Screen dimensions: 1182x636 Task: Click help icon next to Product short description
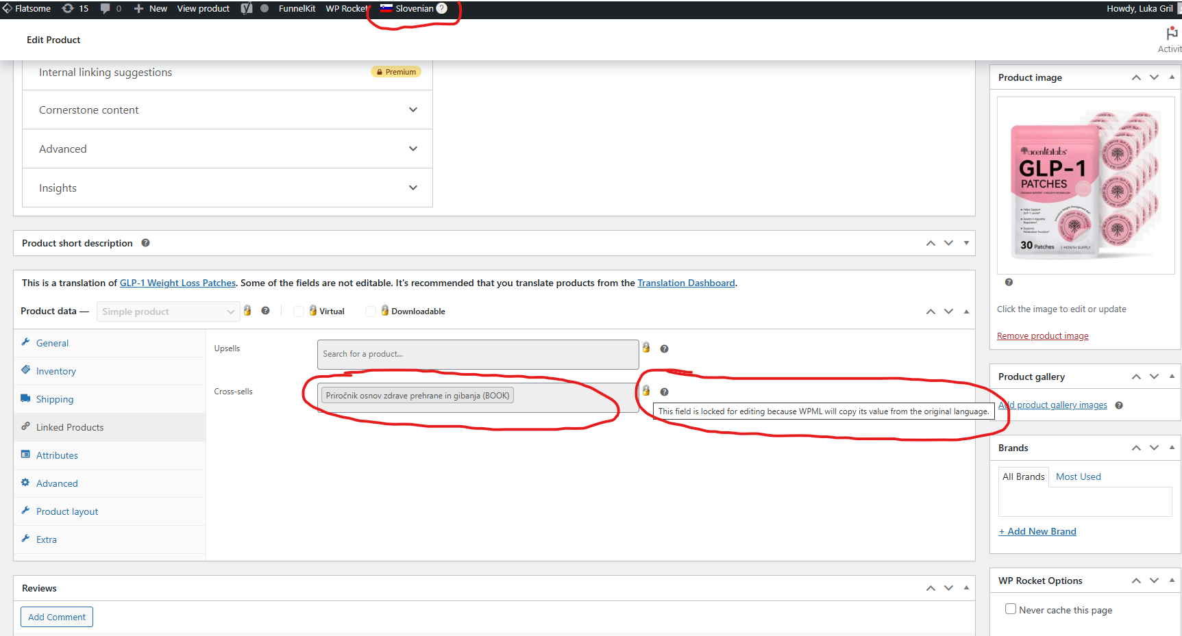click(145, 243)
